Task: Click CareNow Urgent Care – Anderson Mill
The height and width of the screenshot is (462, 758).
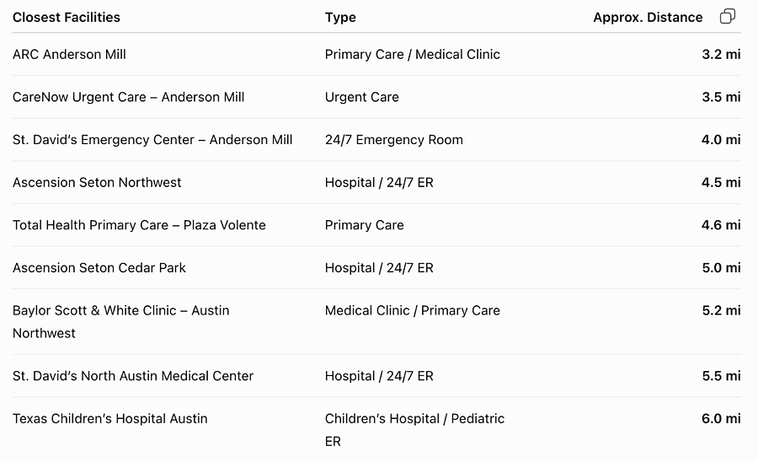Action: [128, 97]
